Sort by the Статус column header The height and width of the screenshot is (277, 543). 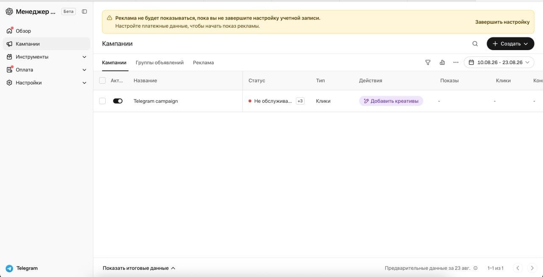257,80
